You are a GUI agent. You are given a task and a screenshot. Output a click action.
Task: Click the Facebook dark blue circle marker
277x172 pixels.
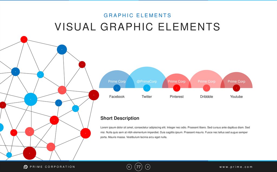117,88
